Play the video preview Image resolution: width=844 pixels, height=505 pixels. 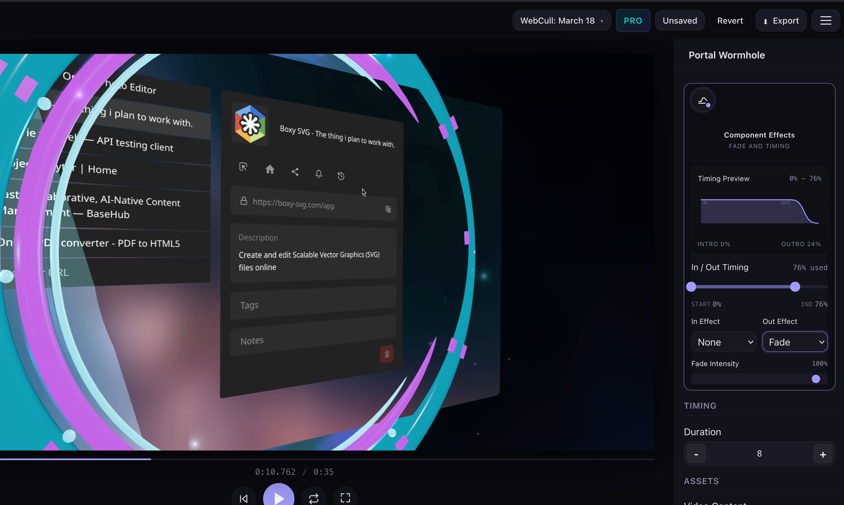pos(278,498)
